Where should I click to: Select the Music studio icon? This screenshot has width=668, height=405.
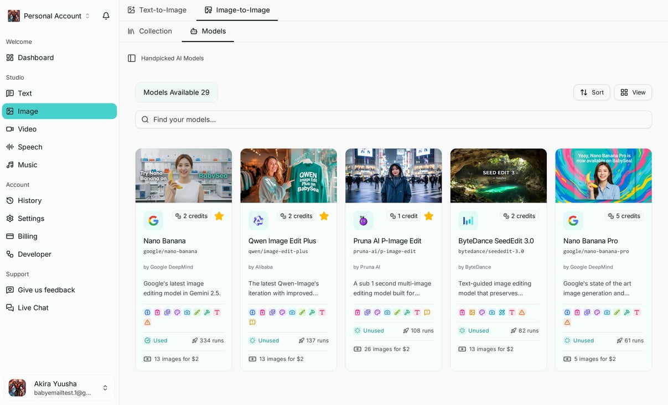[x=10, y=164]
